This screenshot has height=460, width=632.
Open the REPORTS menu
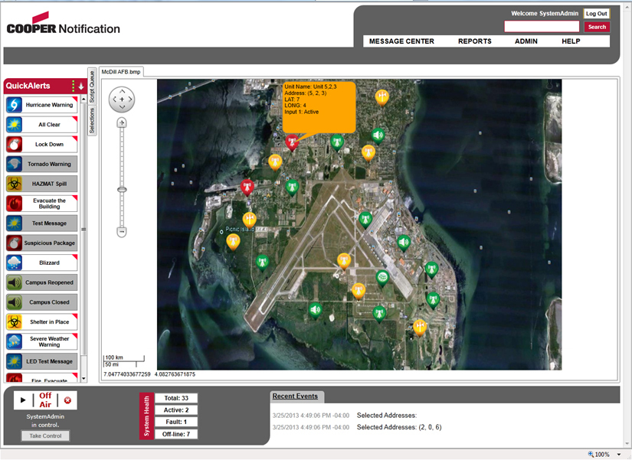[475, 41]
